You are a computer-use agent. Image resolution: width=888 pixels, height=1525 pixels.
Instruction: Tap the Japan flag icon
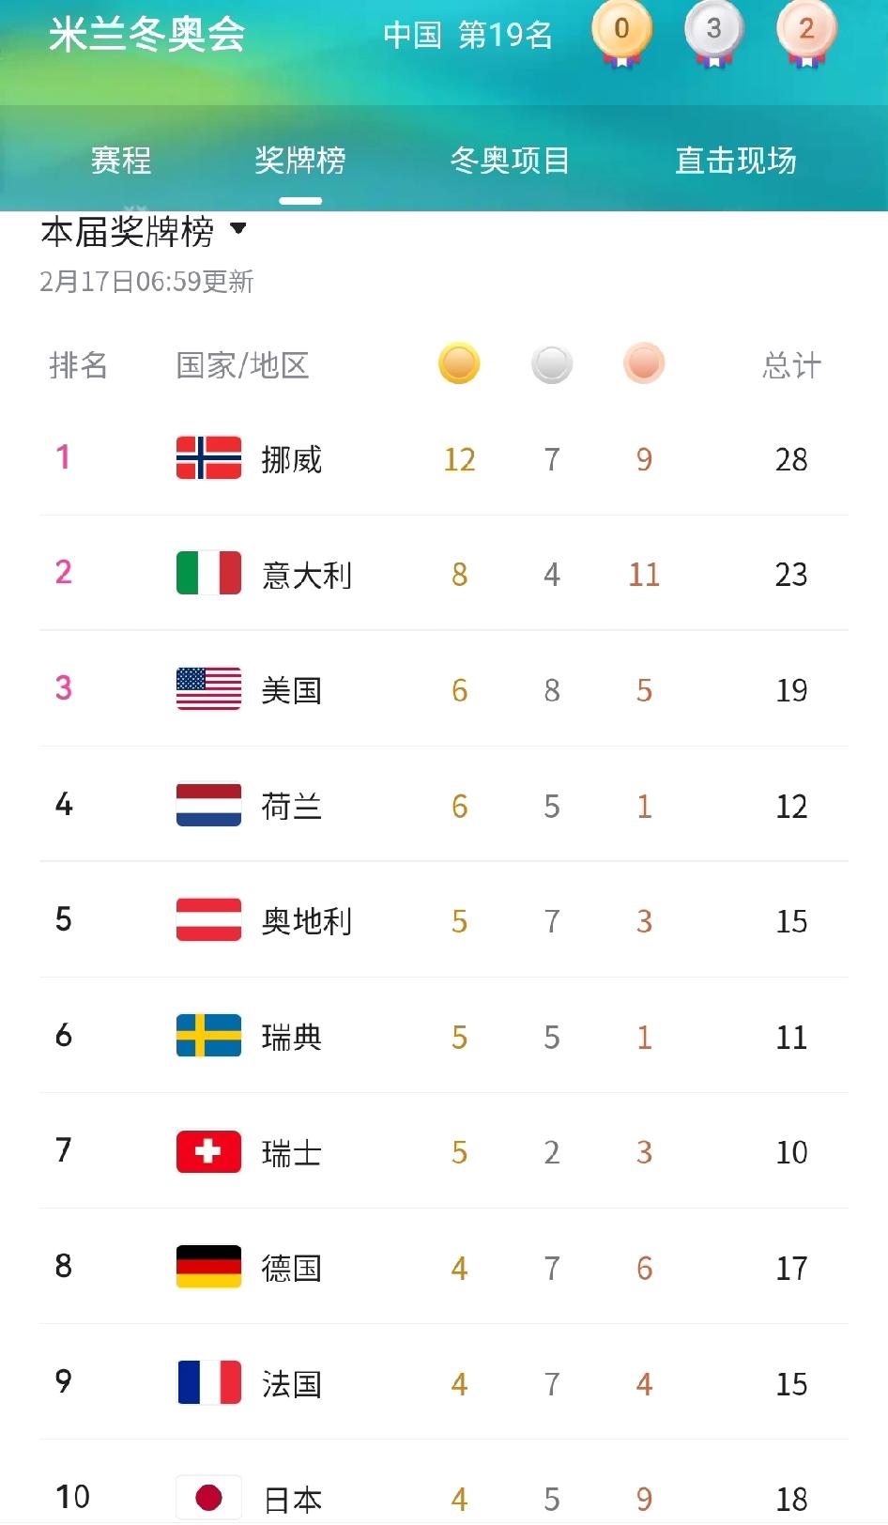208,1497
